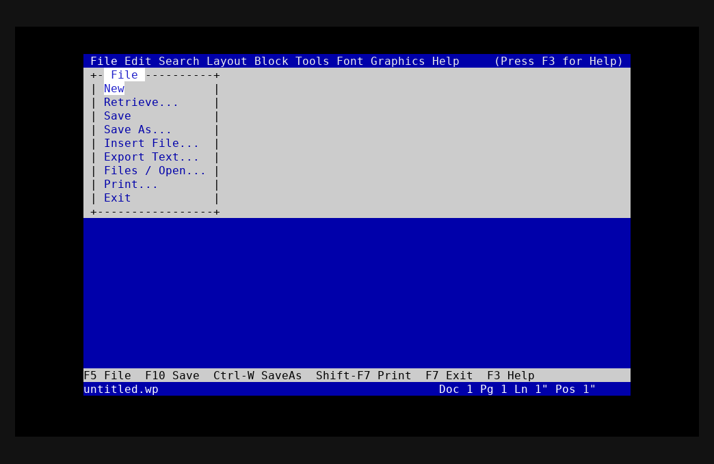
Task: Click the untitled.wp filename in status line
Action: (121, 389)
